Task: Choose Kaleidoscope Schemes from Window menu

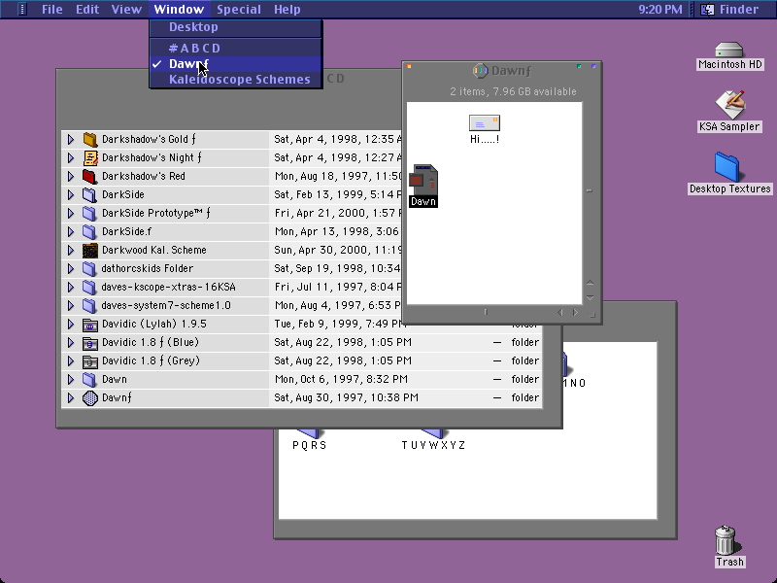Action: click(236, 80)
